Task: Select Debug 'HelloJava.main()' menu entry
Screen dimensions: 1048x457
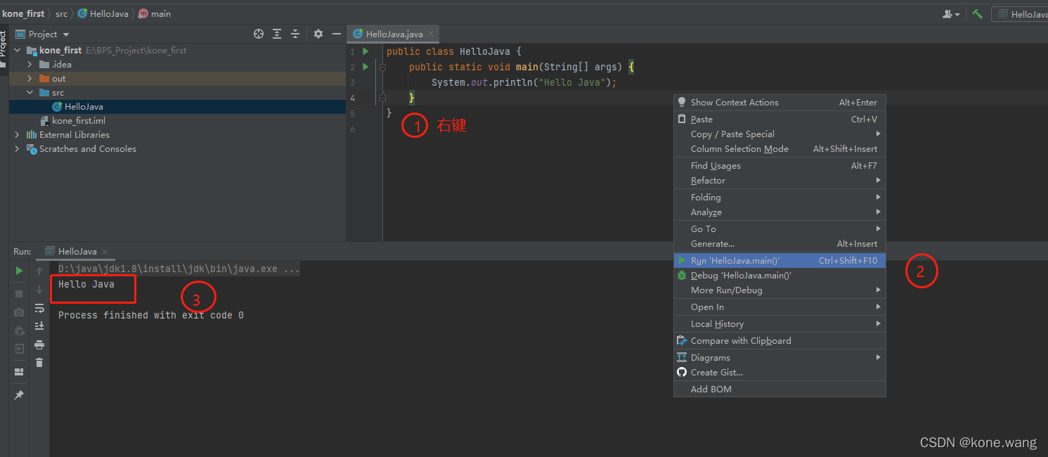Action: [x=779, y=276]
